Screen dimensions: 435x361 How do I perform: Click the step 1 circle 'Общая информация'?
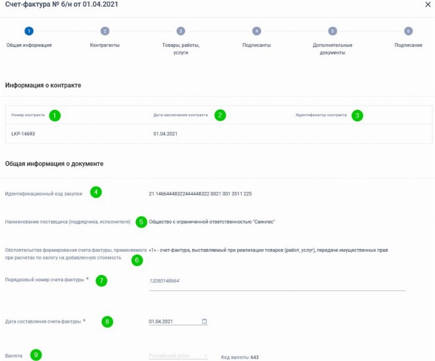pos(29,31)
